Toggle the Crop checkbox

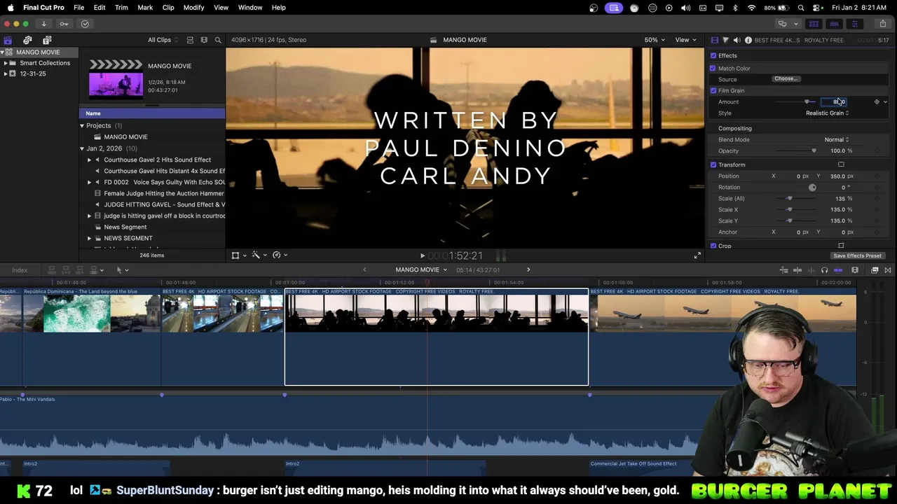tap(713, 246)
